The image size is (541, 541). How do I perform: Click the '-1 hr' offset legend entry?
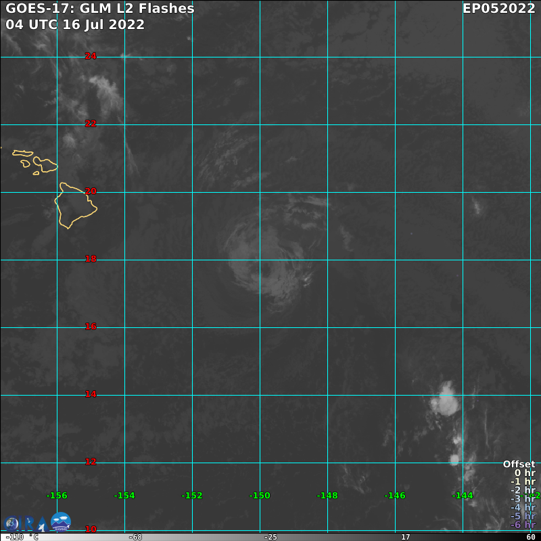click(523, 481)
